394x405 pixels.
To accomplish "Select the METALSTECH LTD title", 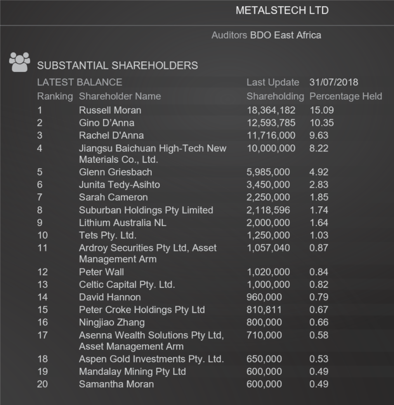I will 282,10.
